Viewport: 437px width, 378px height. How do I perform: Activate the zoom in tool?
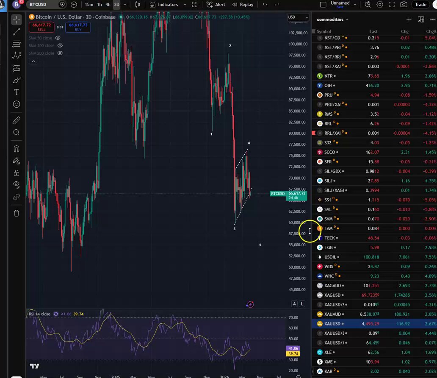point(17,132)
